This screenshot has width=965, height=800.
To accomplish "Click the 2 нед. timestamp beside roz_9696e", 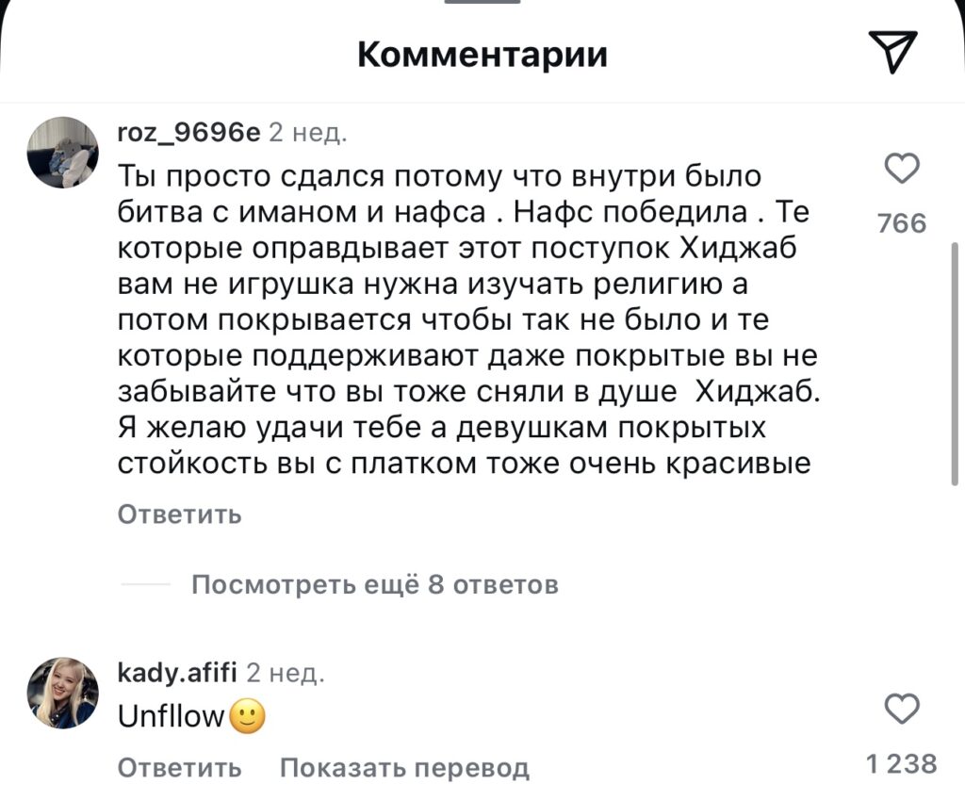I will pos(307,133).
